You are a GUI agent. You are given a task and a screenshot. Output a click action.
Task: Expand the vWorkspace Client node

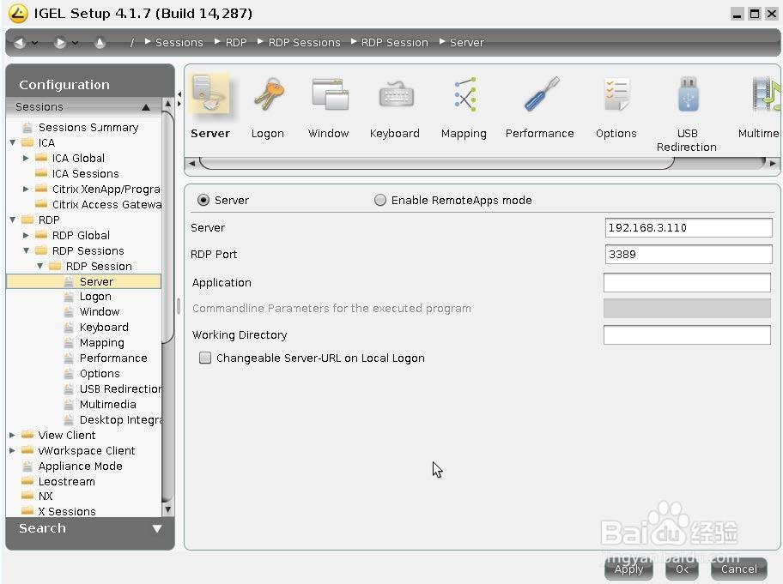[x=13, y=450]
